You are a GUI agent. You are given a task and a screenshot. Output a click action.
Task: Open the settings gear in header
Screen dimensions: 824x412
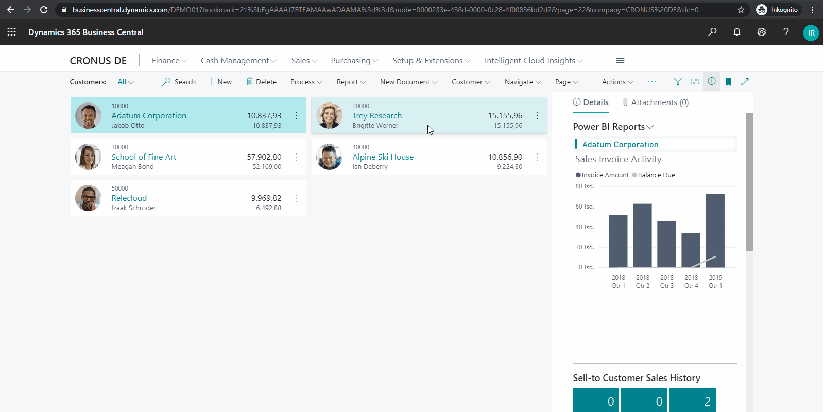pyautogui.click(x=762, y=32)
